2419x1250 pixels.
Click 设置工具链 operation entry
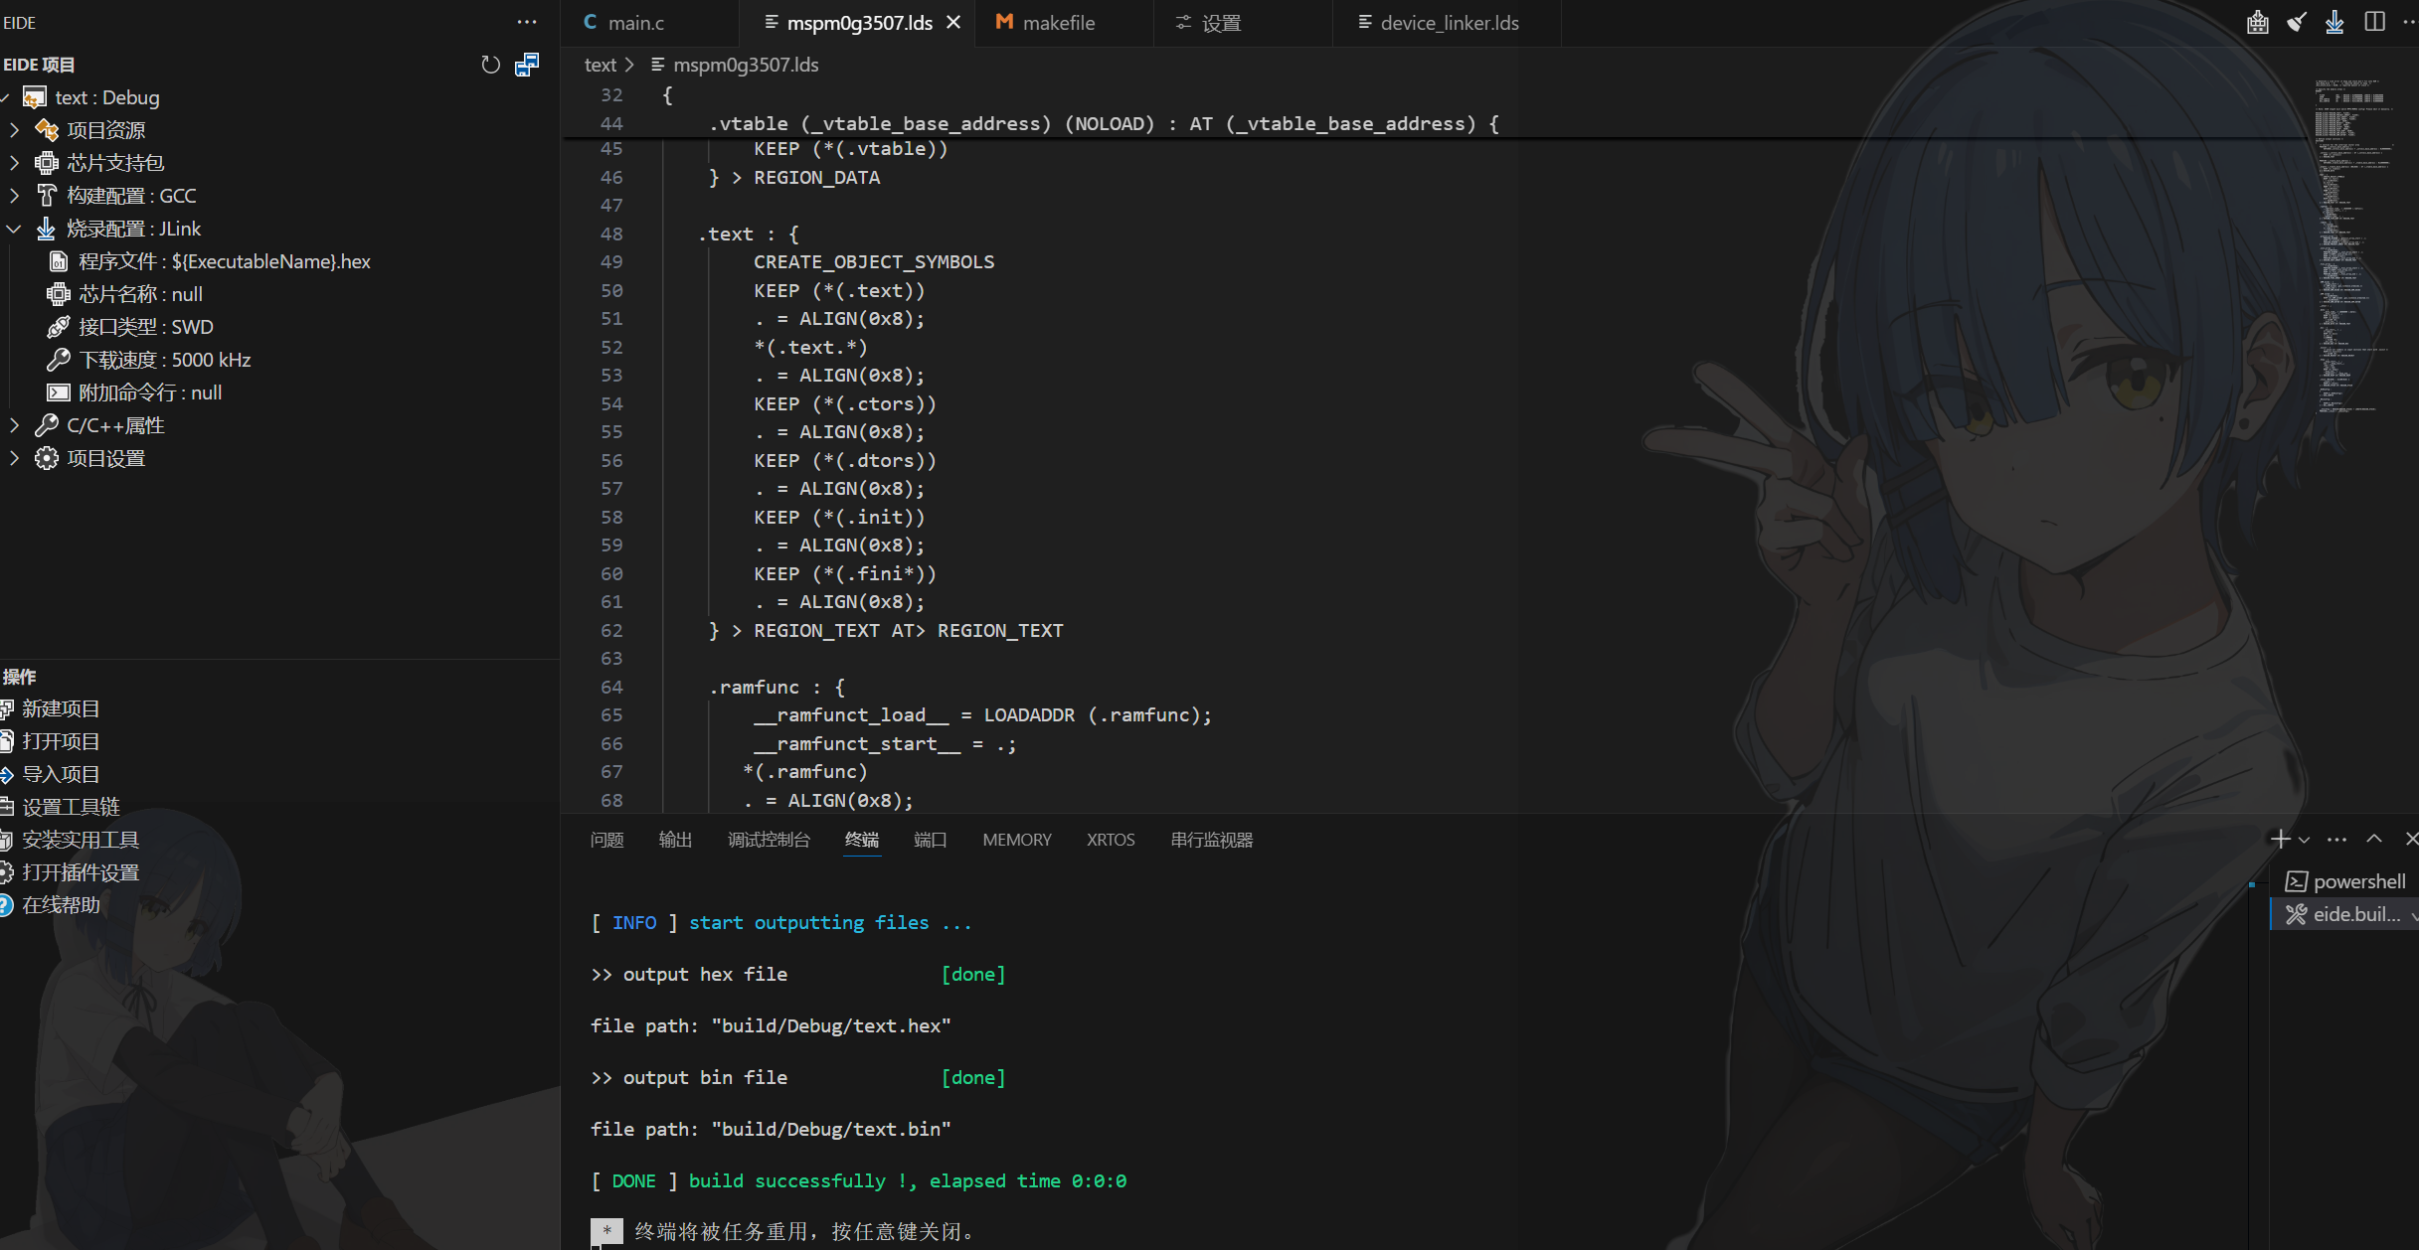coord(71,807)
